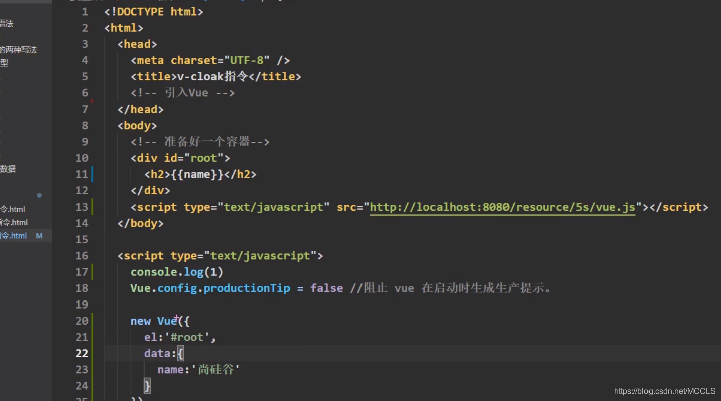Screen dimensions: 721x401
Task: Select line number 5 in the gutter
Action: tap(85, 76)
